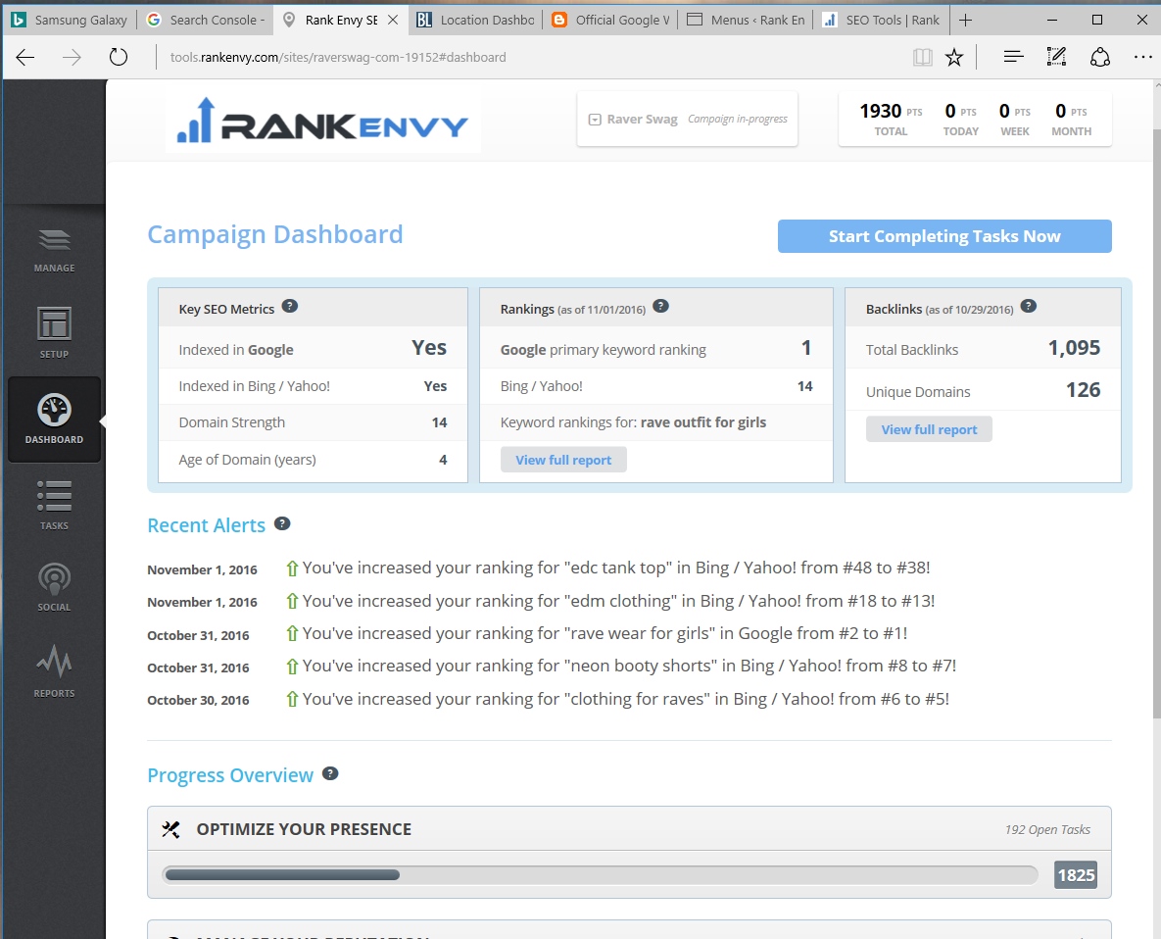Open the browser More actions ellipsis
Viewport: 1161px width, 939px height.
point(1142,57)
